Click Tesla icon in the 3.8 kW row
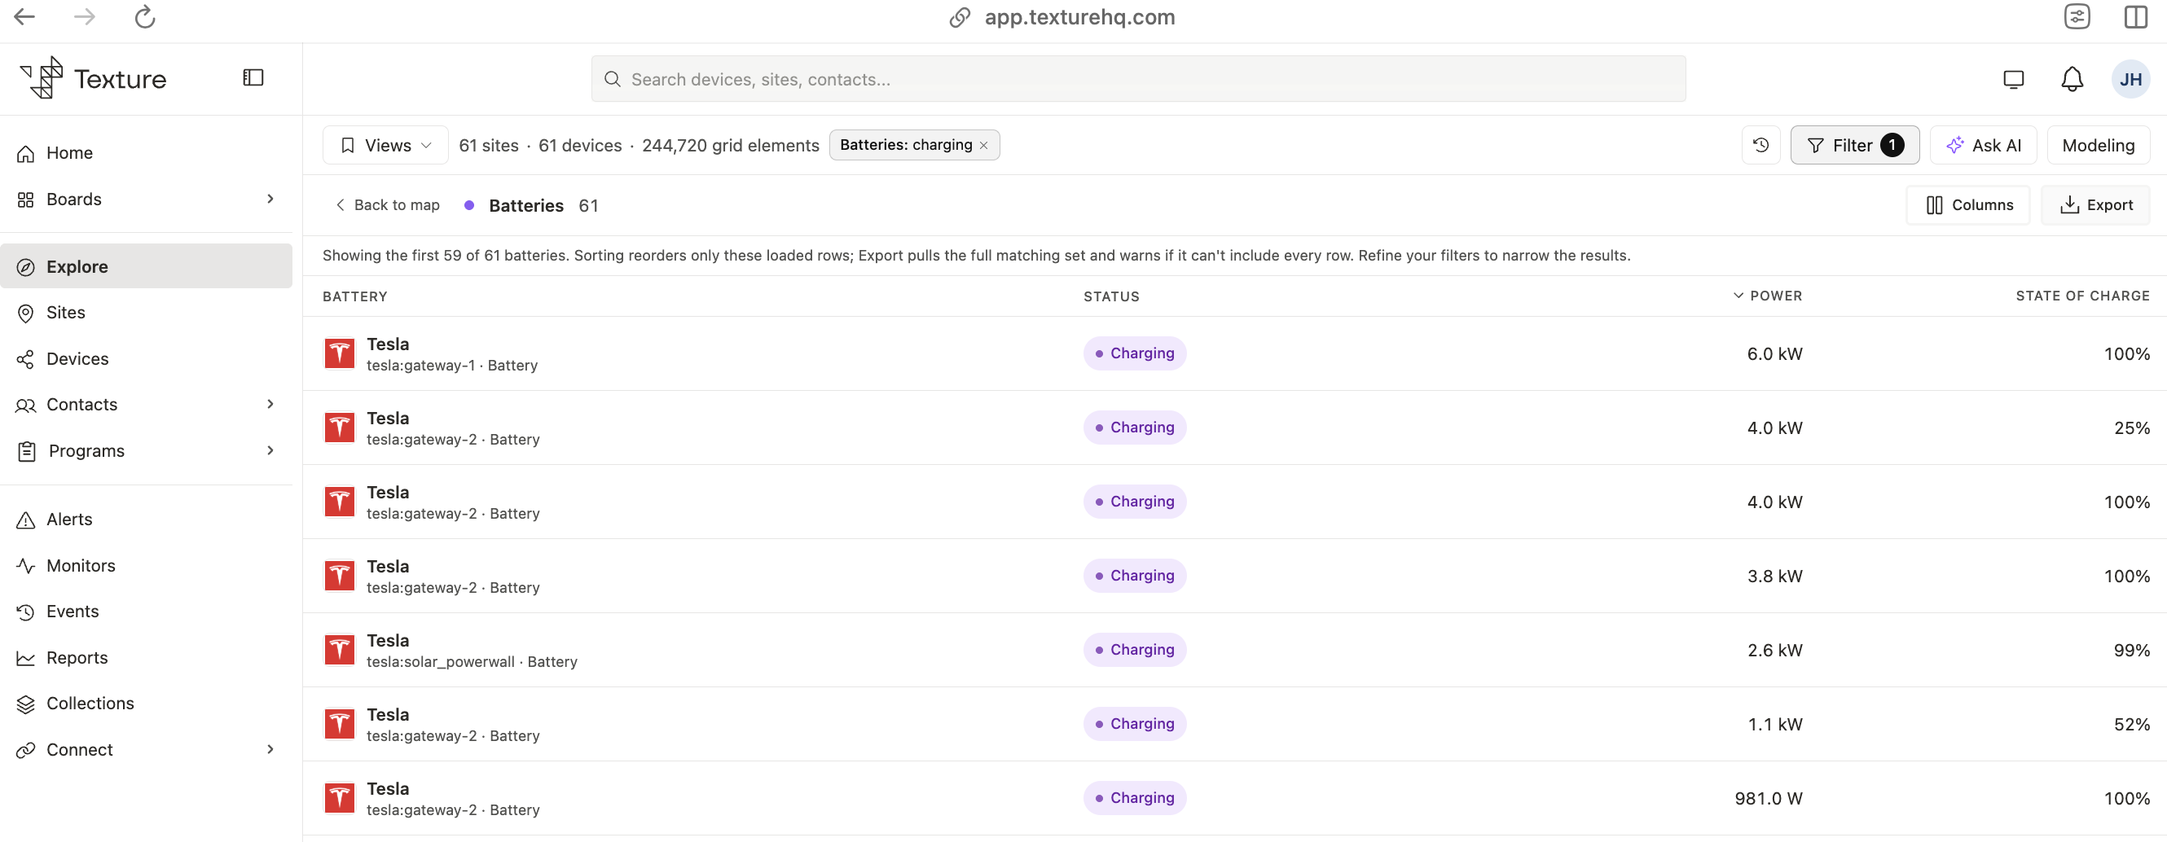2167x842 pixels. pos(340,577)
